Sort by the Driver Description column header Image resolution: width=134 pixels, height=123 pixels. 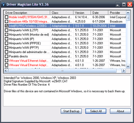(x=27, y=13)
